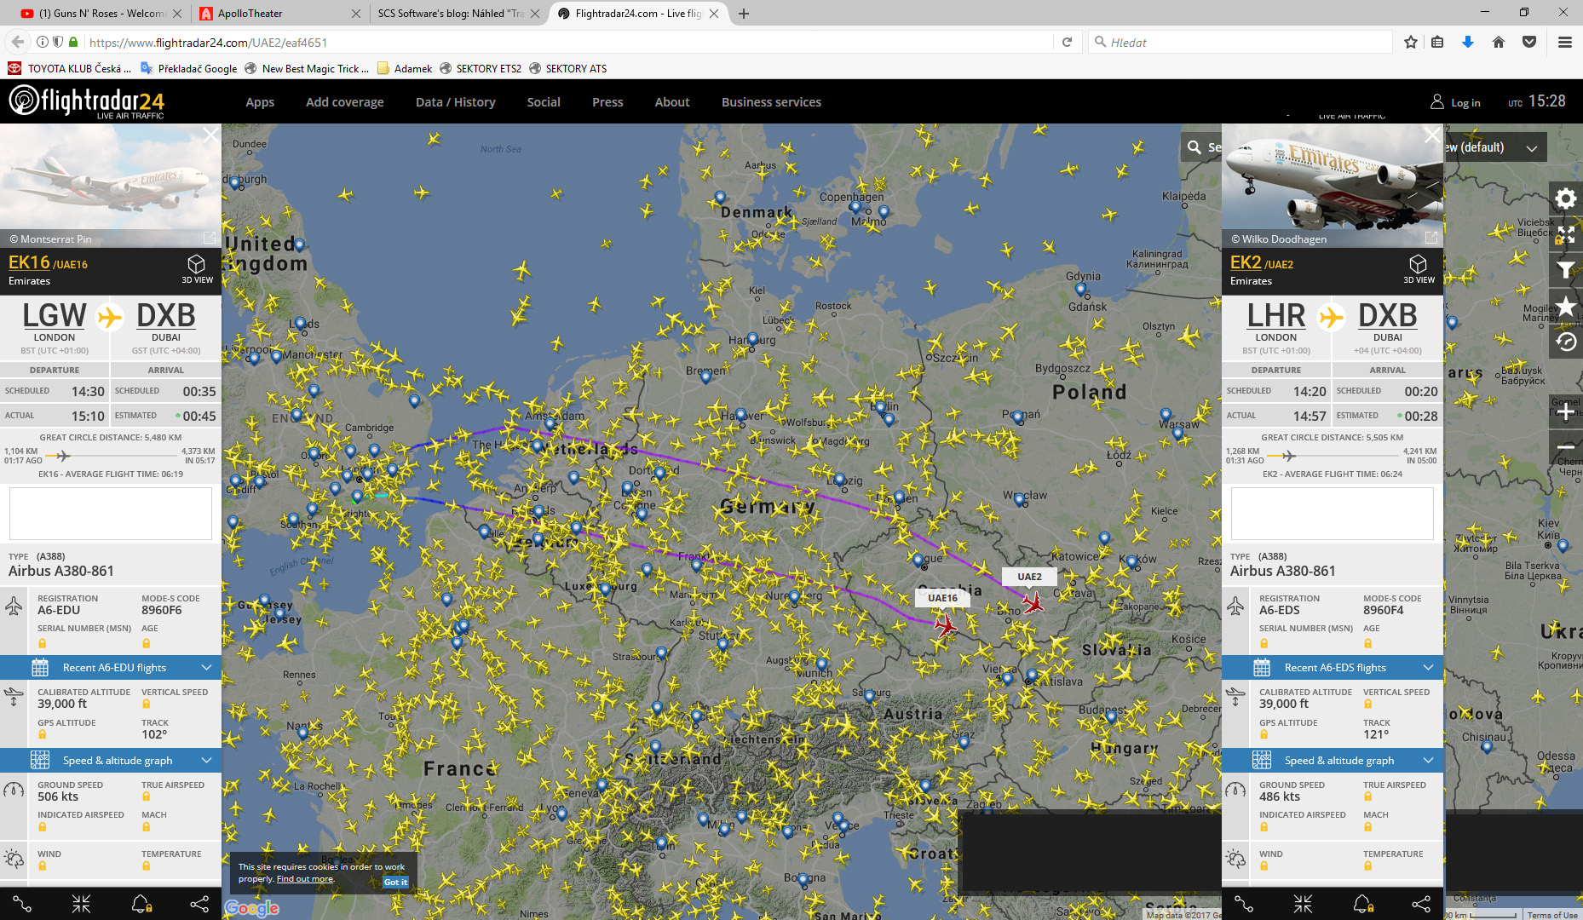Click the Flightradar24 logo

pos(86,101)
